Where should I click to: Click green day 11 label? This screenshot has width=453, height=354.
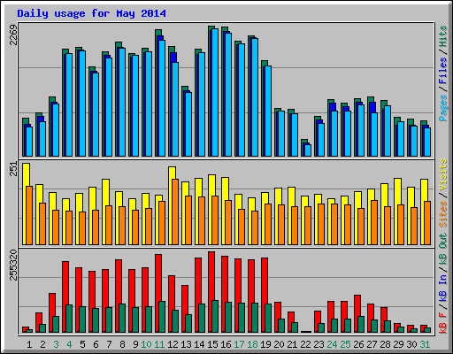tap(159, 344)
